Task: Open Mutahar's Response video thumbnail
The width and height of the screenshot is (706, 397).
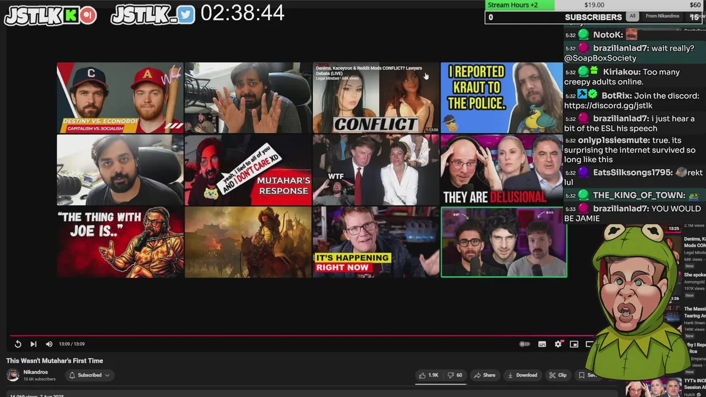Action: 248,170
